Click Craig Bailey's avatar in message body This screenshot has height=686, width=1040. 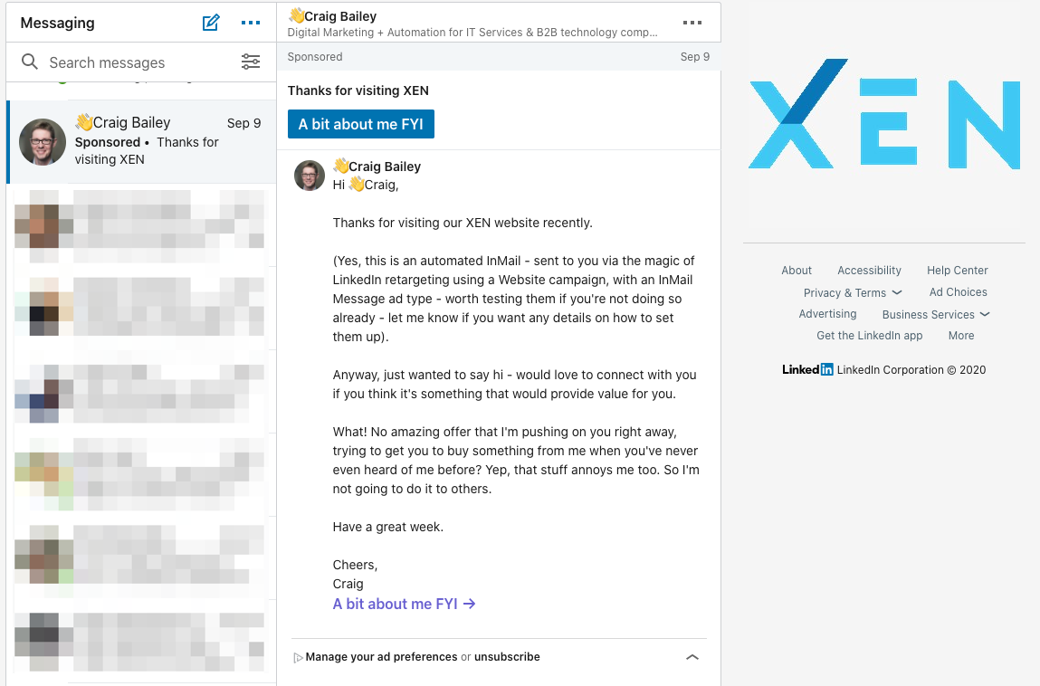[310, 176]
